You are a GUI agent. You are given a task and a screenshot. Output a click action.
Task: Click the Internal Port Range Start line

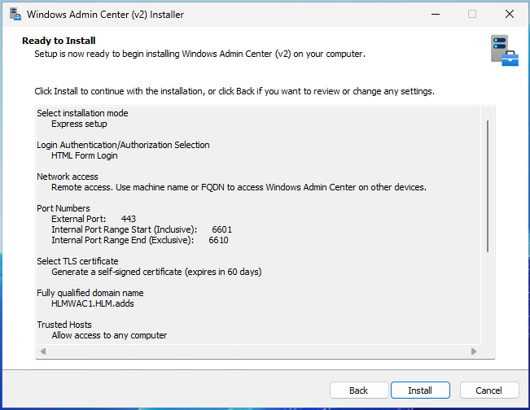click(142, 229)
